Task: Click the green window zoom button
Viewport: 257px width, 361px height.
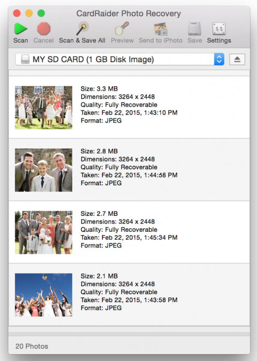Action: coord(41,13)
